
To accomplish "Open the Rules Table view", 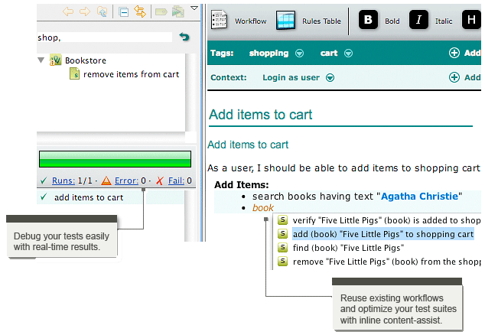I will click(286, 21).
